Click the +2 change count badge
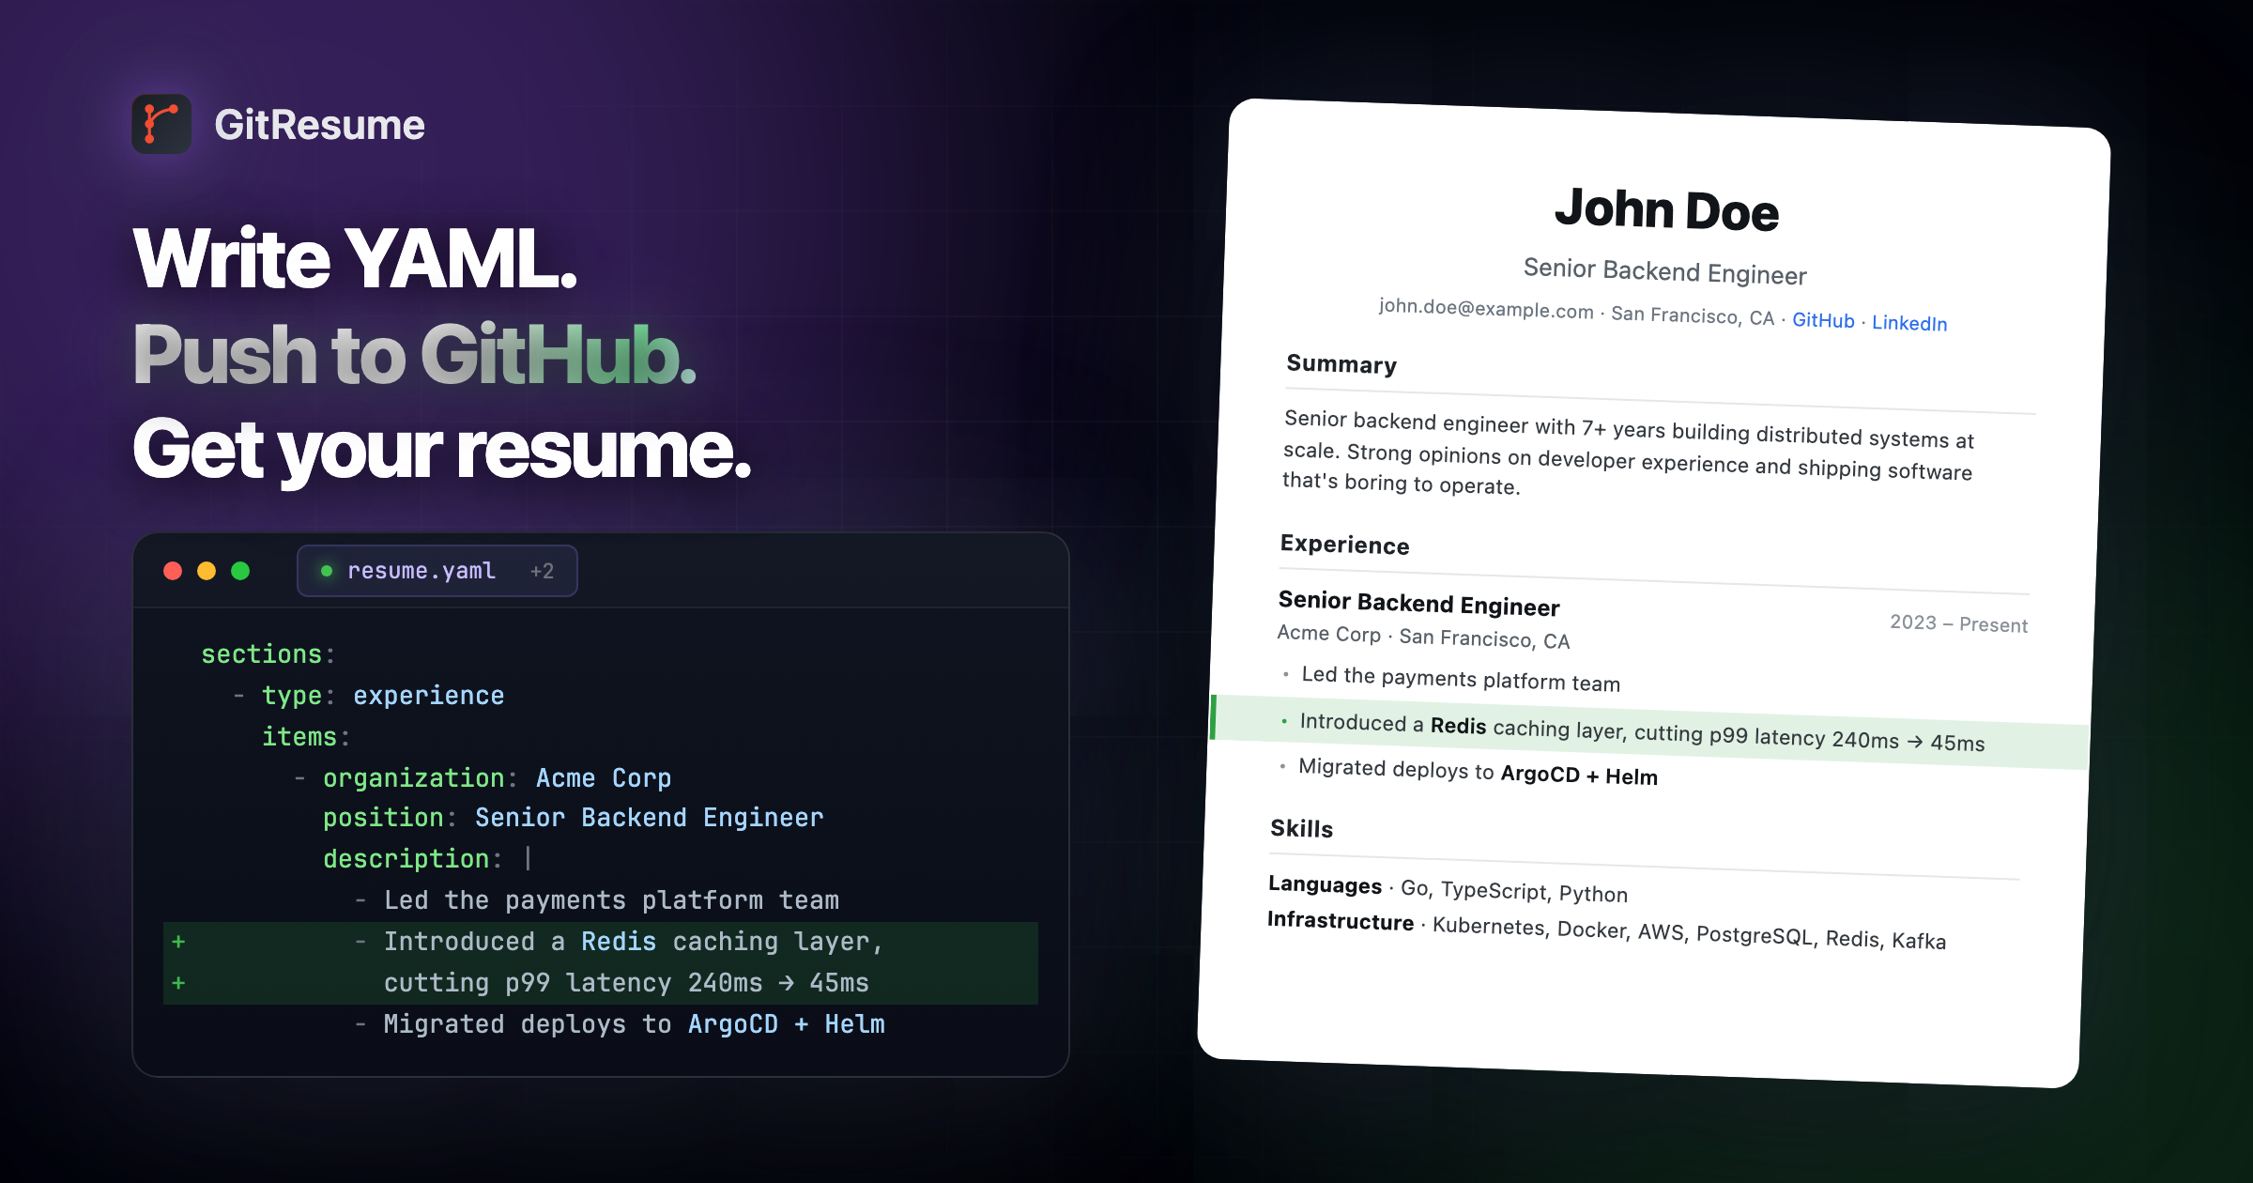This screenshot has height=1183, width=2253. [542, 571]
